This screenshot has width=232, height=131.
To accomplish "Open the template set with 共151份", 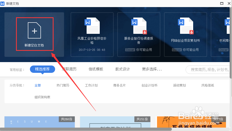I will [x=115, y=122].
